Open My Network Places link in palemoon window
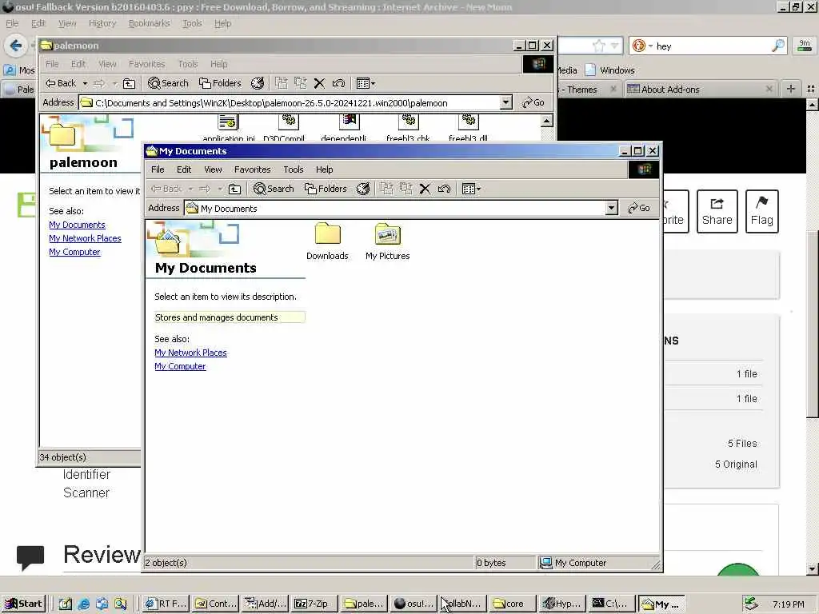The width and height of the screenshot is (819, 614). 85,238
